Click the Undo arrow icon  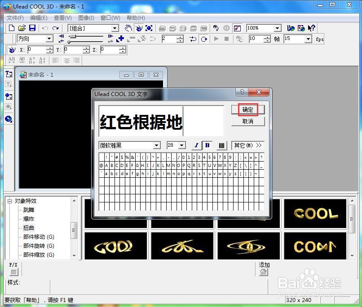pos(45,28)
